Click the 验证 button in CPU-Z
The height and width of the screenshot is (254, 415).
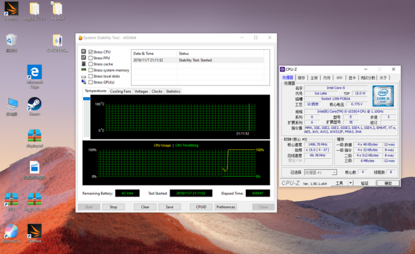click(x=365, y=183)
